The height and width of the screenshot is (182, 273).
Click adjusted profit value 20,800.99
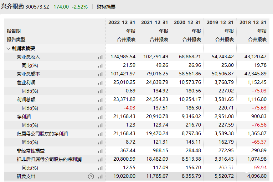point(124,159)
